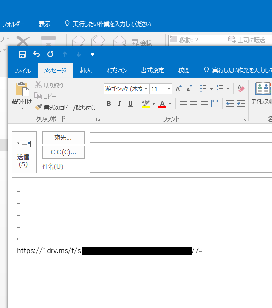Open the 書式設定 tab
Viewport: 272px width, 308px height.
[153, 71]
